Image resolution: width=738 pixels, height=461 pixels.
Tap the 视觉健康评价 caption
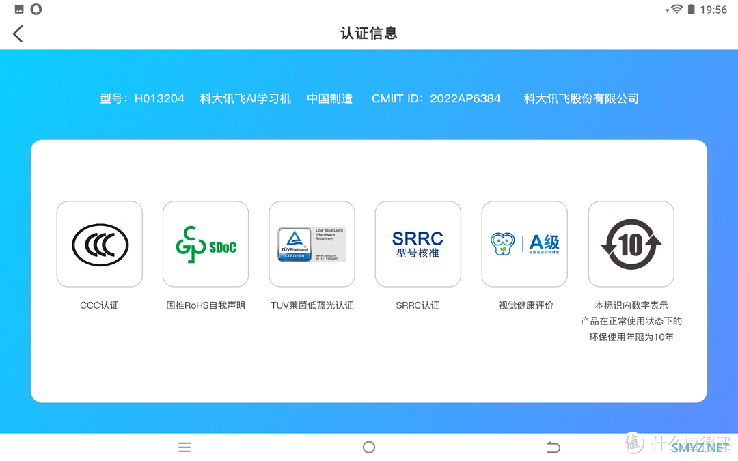tap(525, 305)
